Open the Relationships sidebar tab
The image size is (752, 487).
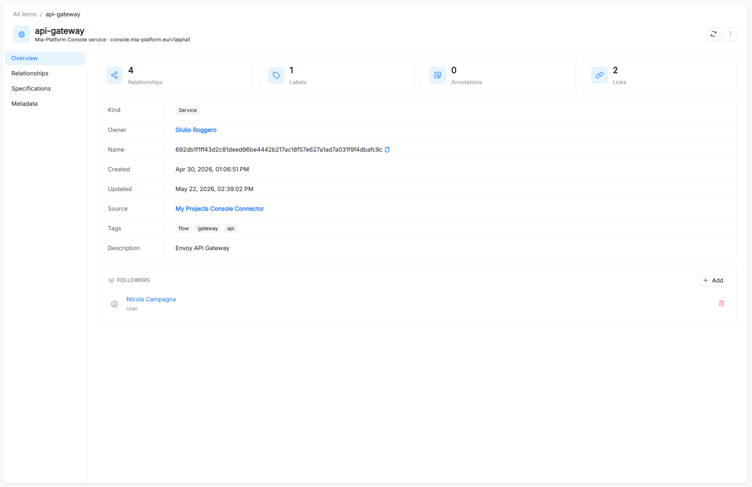tap(45, 73)
